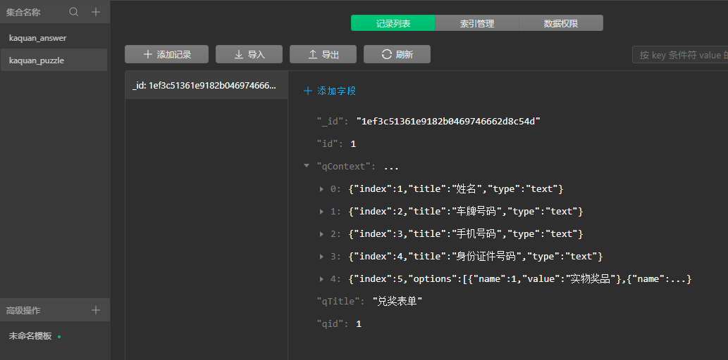
Task: Select the 记录列表 tab
Action: (x=393, y=23)
